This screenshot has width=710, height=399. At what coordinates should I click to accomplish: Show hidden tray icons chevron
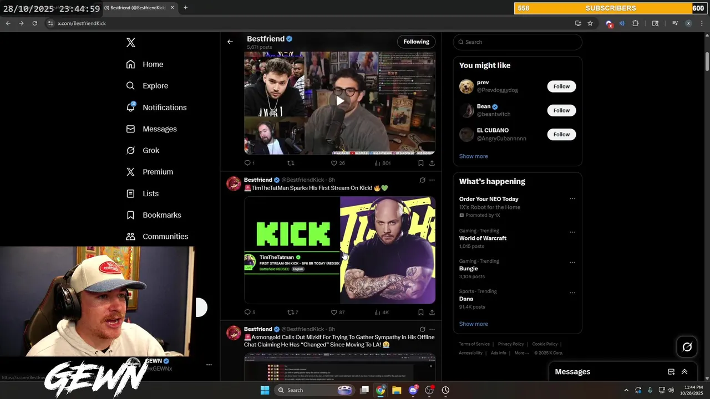626,390
